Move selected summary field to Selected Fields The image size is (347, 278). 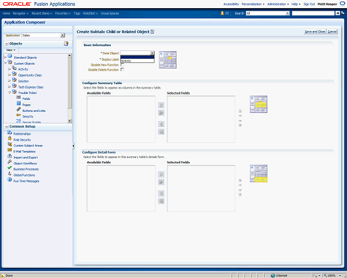161,105
